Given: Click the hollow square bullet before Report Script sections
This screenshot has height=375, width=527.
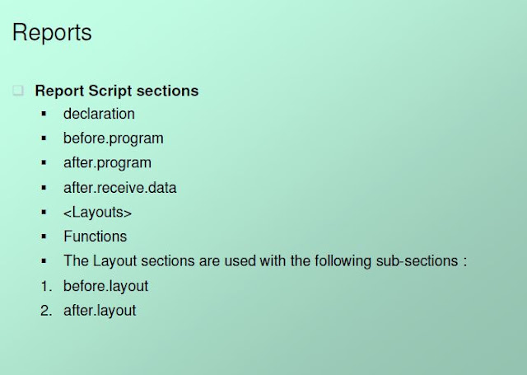Looking at the screenshot, I should tap(18, 91).
